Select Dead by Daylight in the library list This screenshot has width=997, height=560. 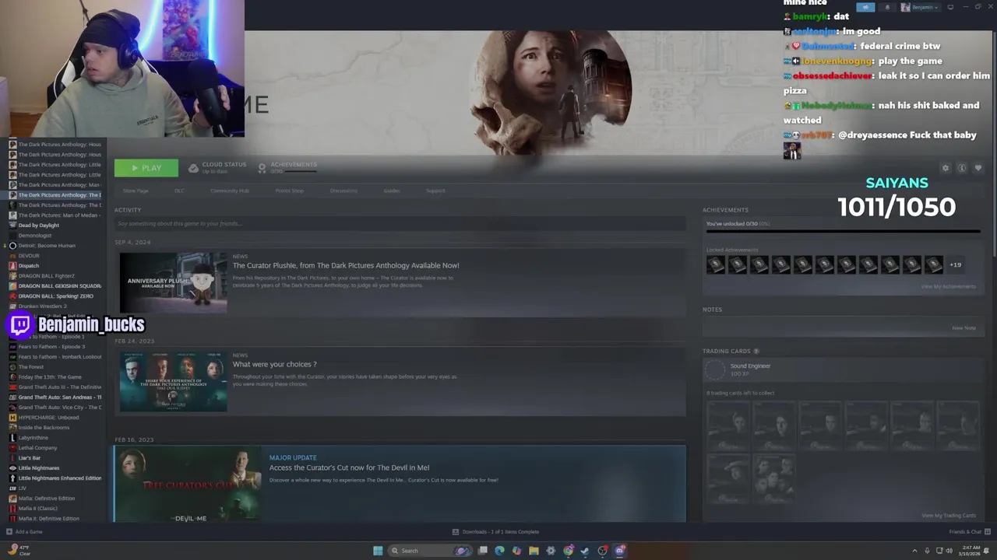pyautogui.click(x=39, y=226)
